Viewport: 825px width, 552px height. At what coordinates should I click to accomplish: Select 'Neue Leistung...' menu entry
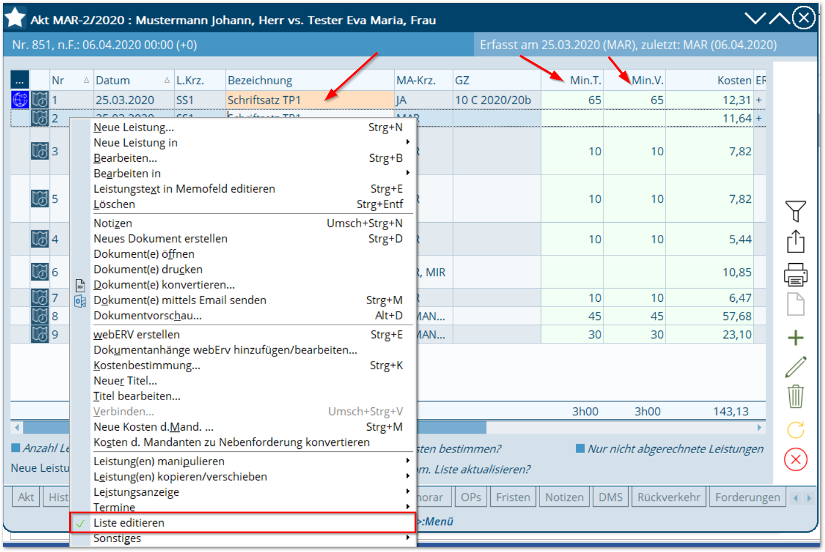click(243, 127)
